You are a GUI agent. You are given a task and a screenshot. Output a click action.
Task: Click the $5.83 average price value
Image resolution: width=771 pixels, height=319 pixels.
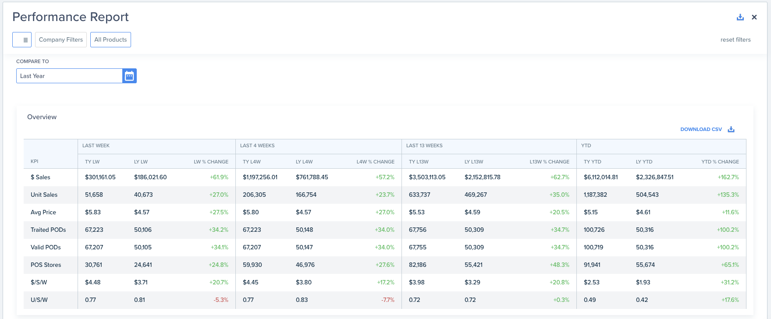(93, 212)
